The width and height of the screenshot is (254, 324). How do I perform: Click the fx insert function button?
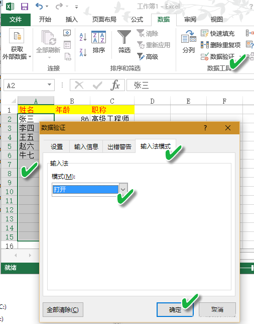[115, 85]
